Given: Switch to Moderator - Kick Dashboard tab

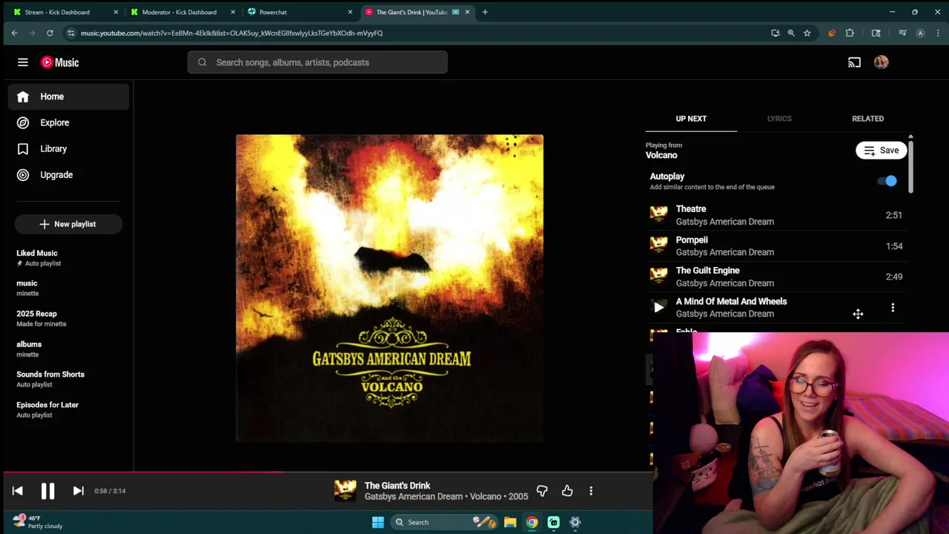Looking at the screenshot, I should point(182,12).
